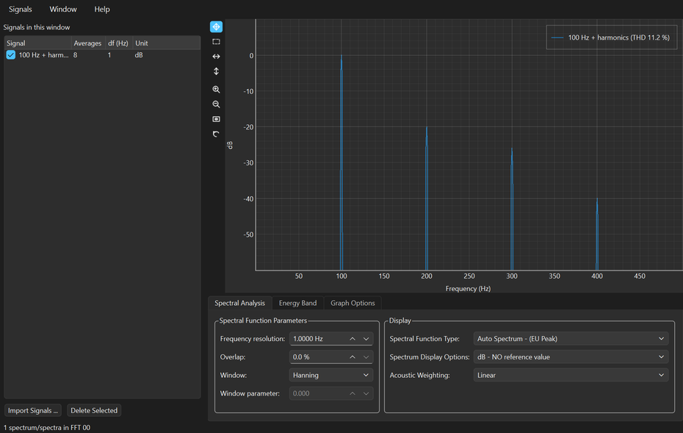The height and width of the screenshot is (433, 683).
Task: Click the Signals in this window heading
Action: pos(37,27)
